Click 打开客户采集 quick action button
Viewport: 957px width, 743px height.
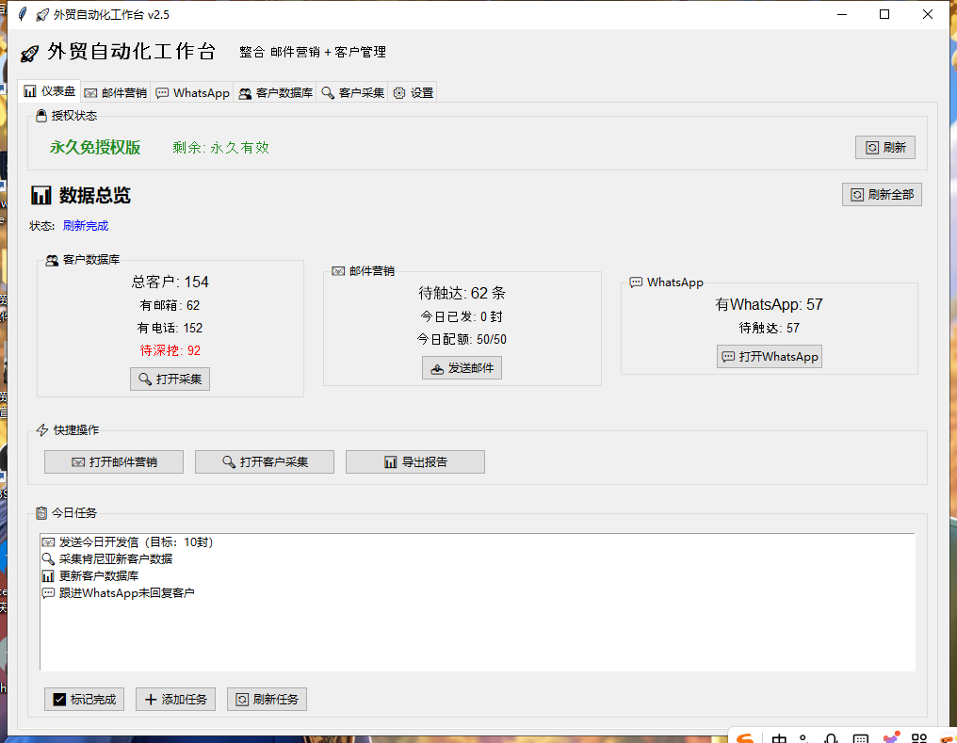click(265, 461)
